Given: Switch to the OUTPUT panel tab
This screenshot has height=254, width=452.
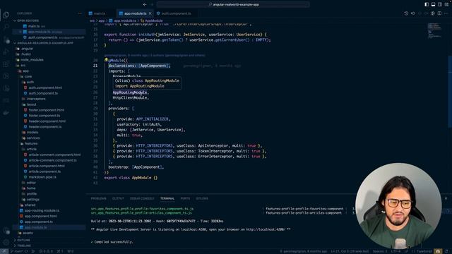Looking at the screenshot, I should [118, 198].
